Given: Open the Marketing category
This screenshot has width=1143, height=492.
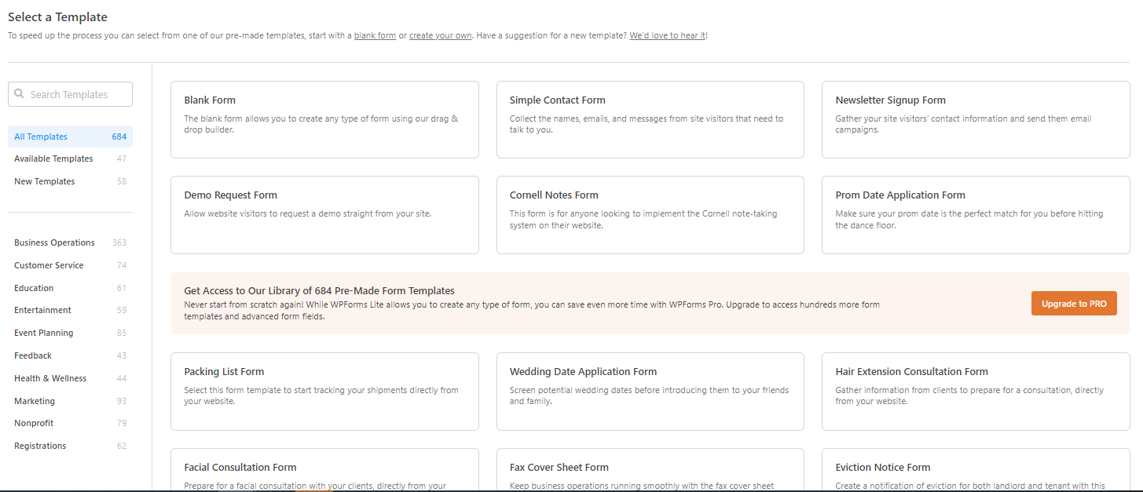Looking at the screenshot, I should click(70, 401).
